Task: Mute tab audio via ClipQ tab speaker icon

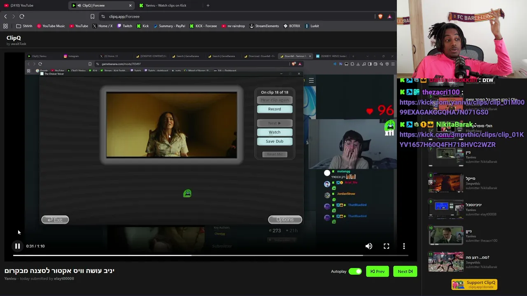Action: (x=79, y=5)
